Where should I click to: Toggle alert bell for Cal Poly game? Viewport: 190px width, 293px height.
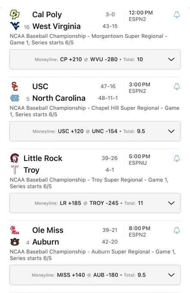[x=177, y=15]
